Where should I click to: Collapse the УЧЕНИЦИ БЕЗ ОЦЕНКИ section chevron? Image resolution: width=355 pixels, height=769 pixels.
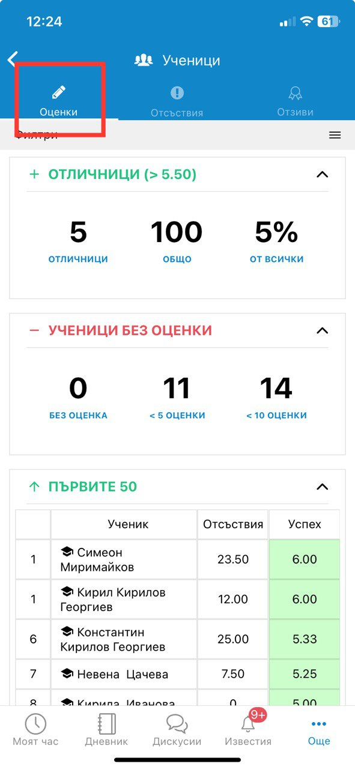pos(322,331)
